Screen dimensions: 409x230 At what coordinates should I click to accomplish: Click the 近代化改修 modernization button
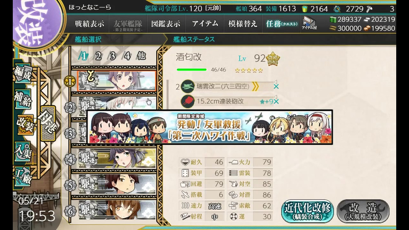308,211
